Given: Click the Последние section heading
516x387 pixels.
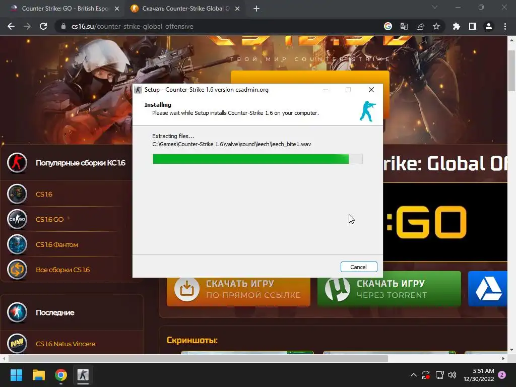Looking at the screenshot, I should (x=55, y=312).
